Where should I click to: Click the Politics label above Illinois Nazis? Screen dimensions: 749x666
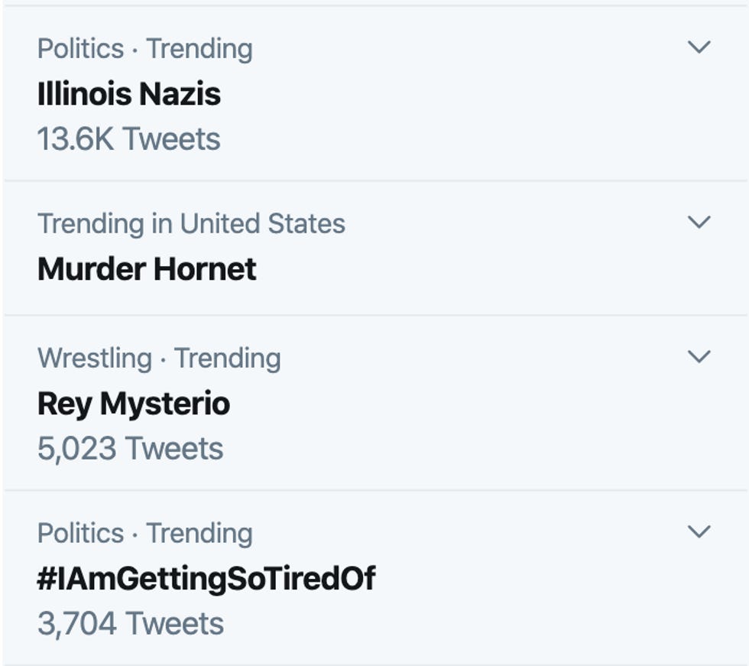click(80, 49)
